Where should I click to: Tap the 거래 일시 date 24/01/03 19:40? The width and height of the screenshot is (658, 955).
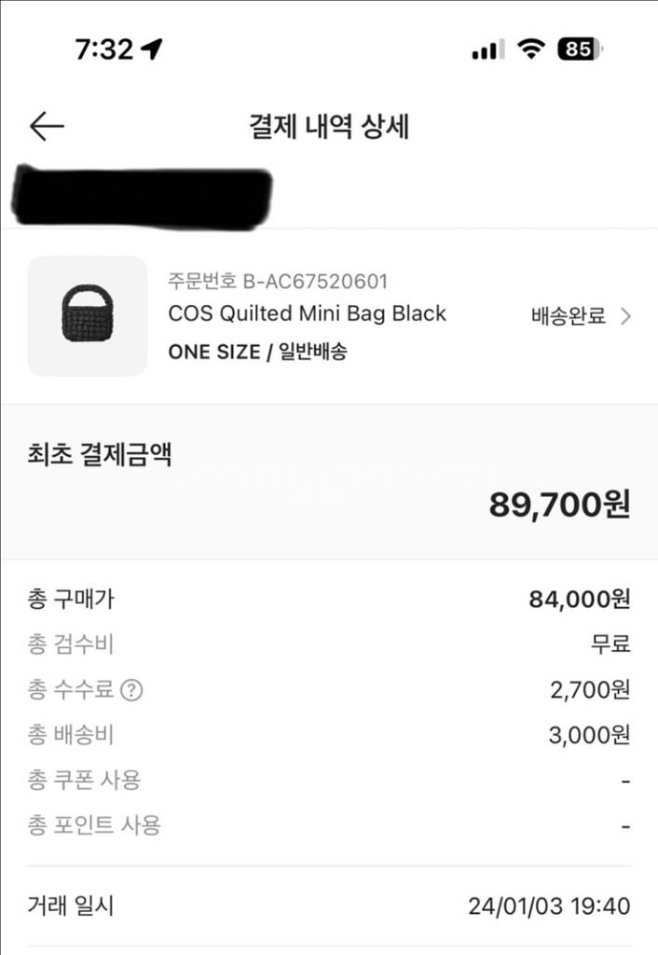(549, 906)
